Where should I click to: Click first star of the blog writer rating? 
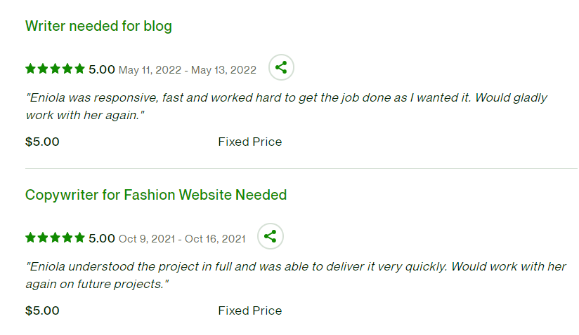[x=31, y=69]
